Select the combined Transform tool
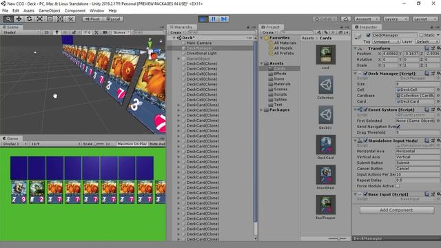Image resolution: width=441 pixels, height=248 pixels. pos(60,19)
